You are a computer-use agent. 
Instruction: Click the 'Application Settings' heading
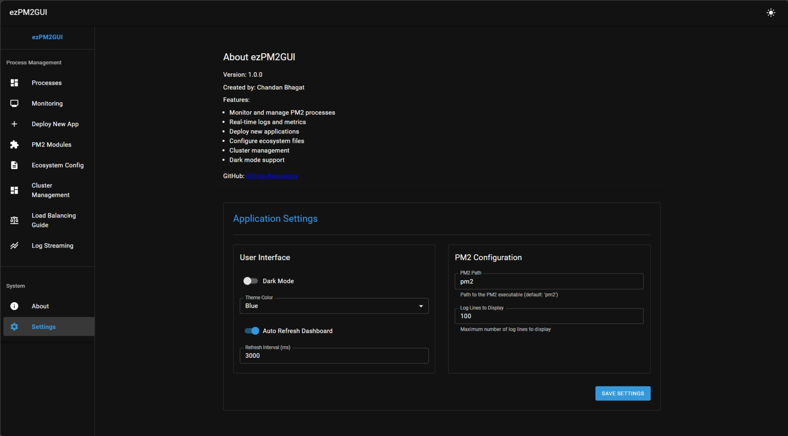[x=275, y=219]
